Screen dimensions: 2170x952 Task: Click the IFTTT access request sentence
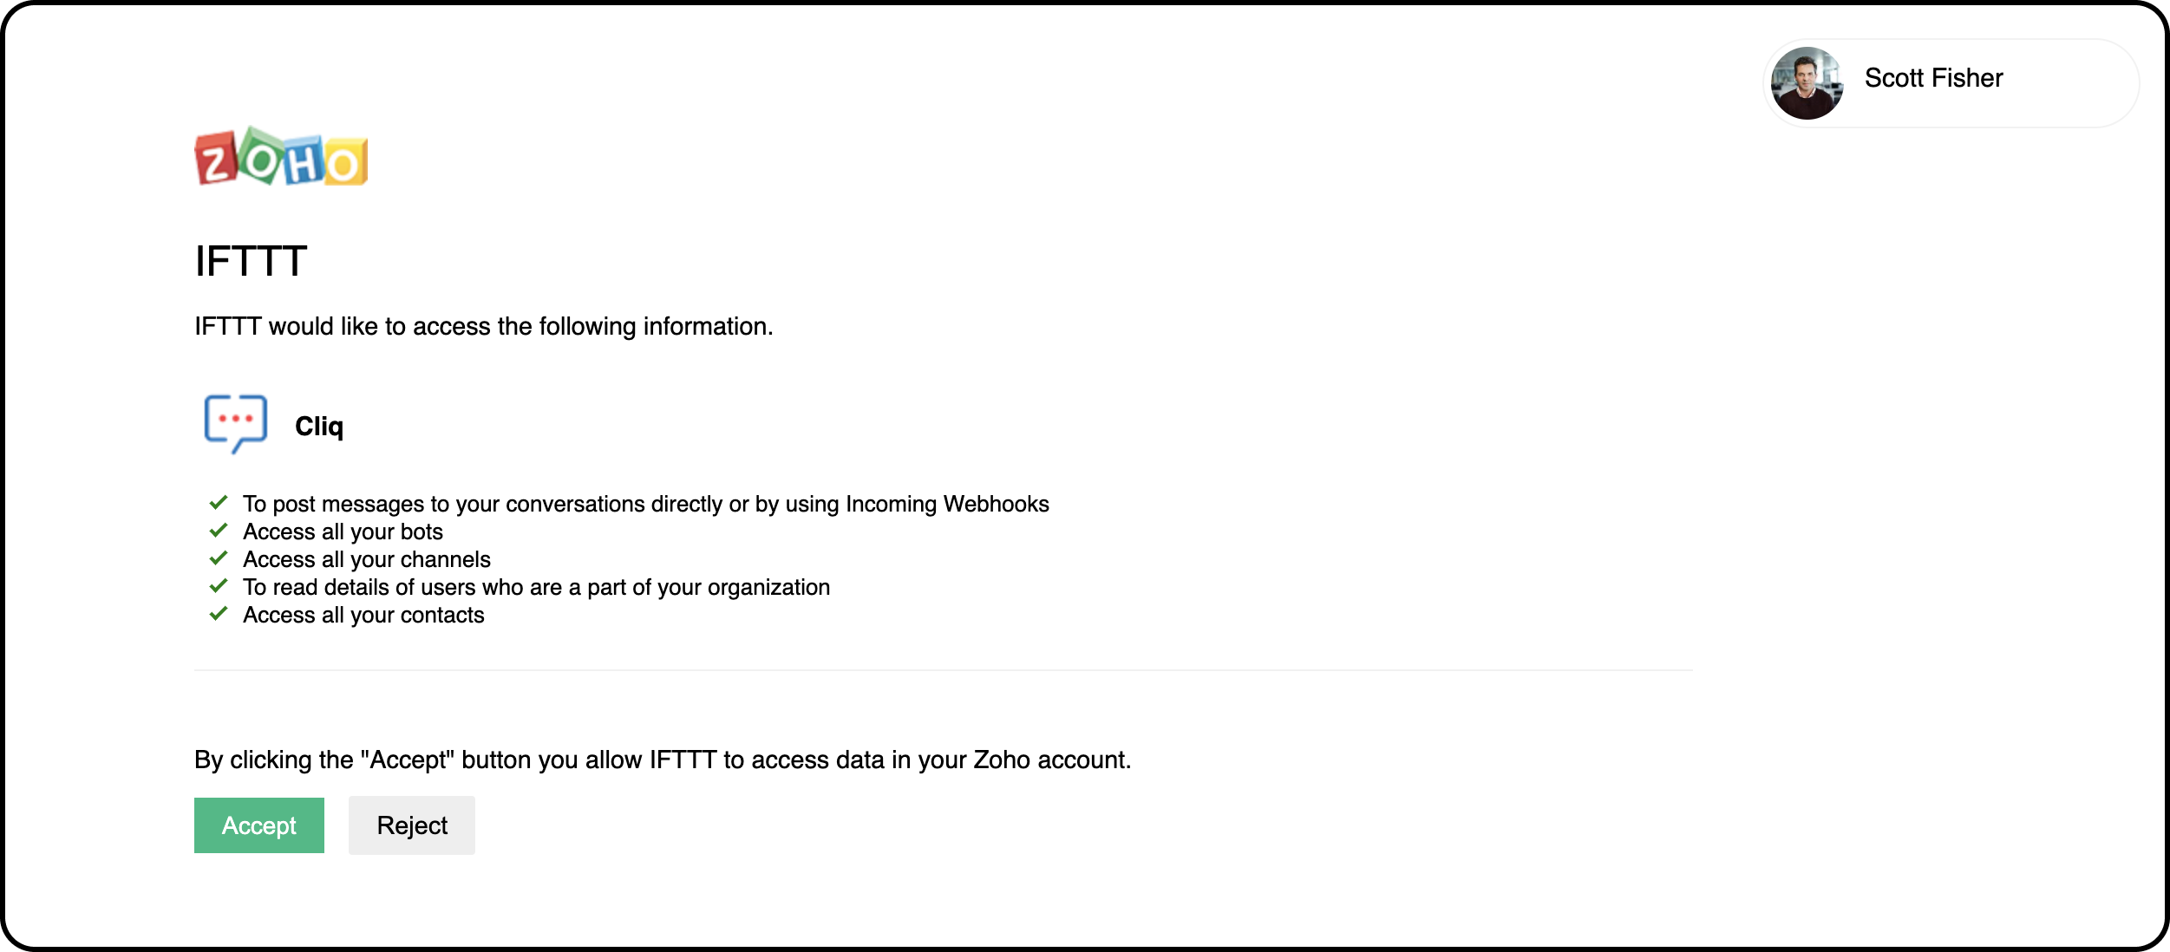coord(483,327)
